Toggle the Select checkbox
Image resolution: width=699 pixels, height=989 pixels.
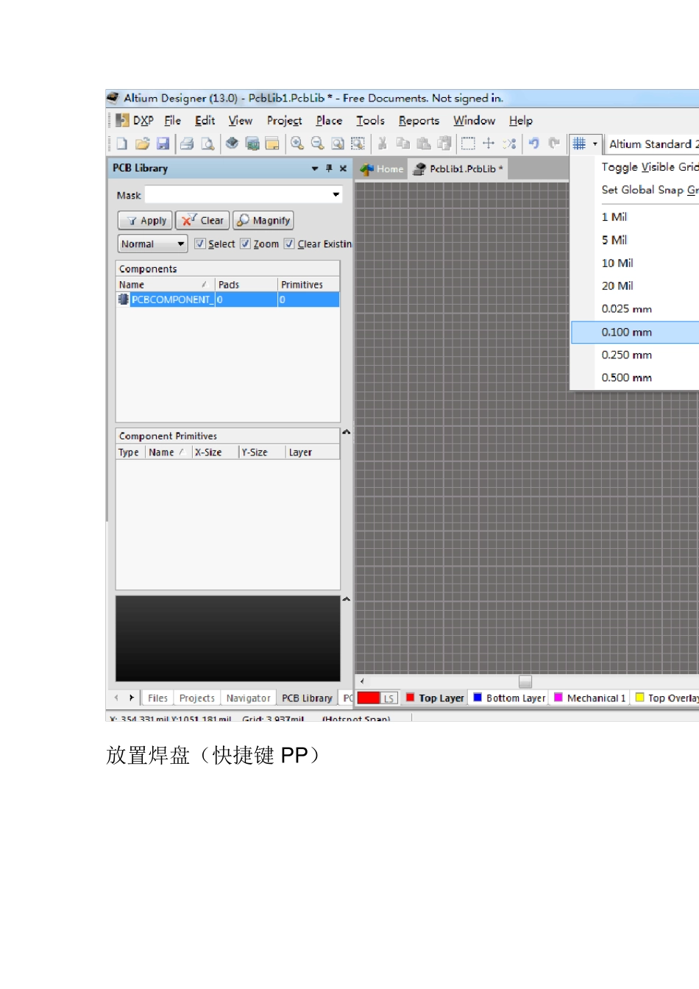pos(199,244)
